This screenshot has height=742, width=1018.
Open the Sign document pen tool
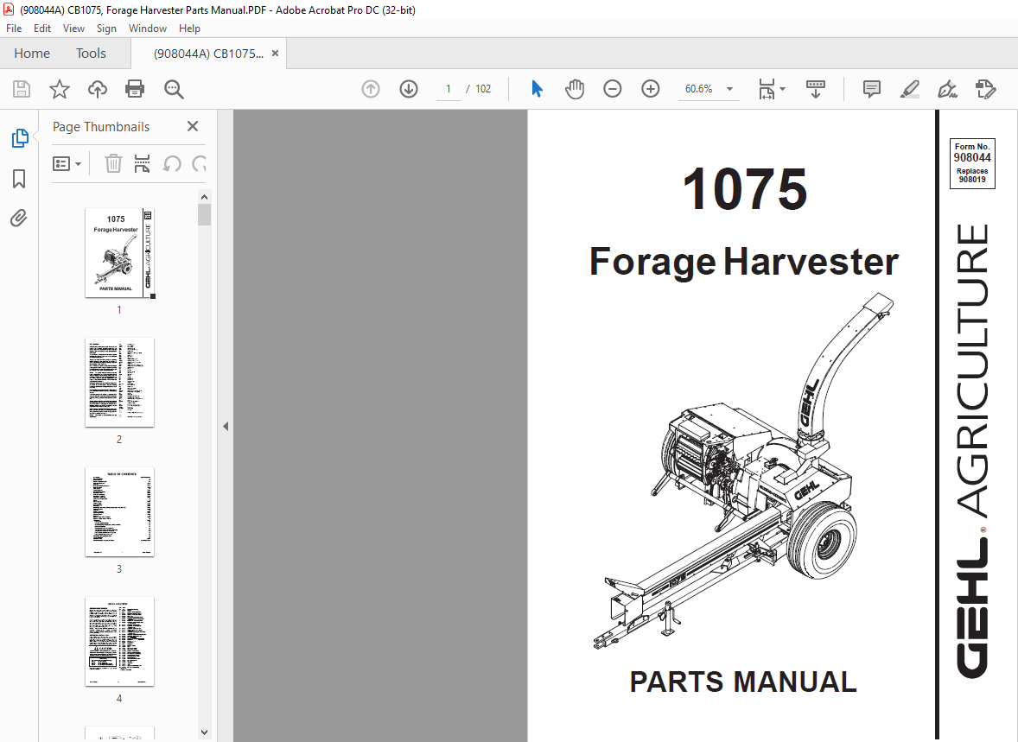point(947,89)
